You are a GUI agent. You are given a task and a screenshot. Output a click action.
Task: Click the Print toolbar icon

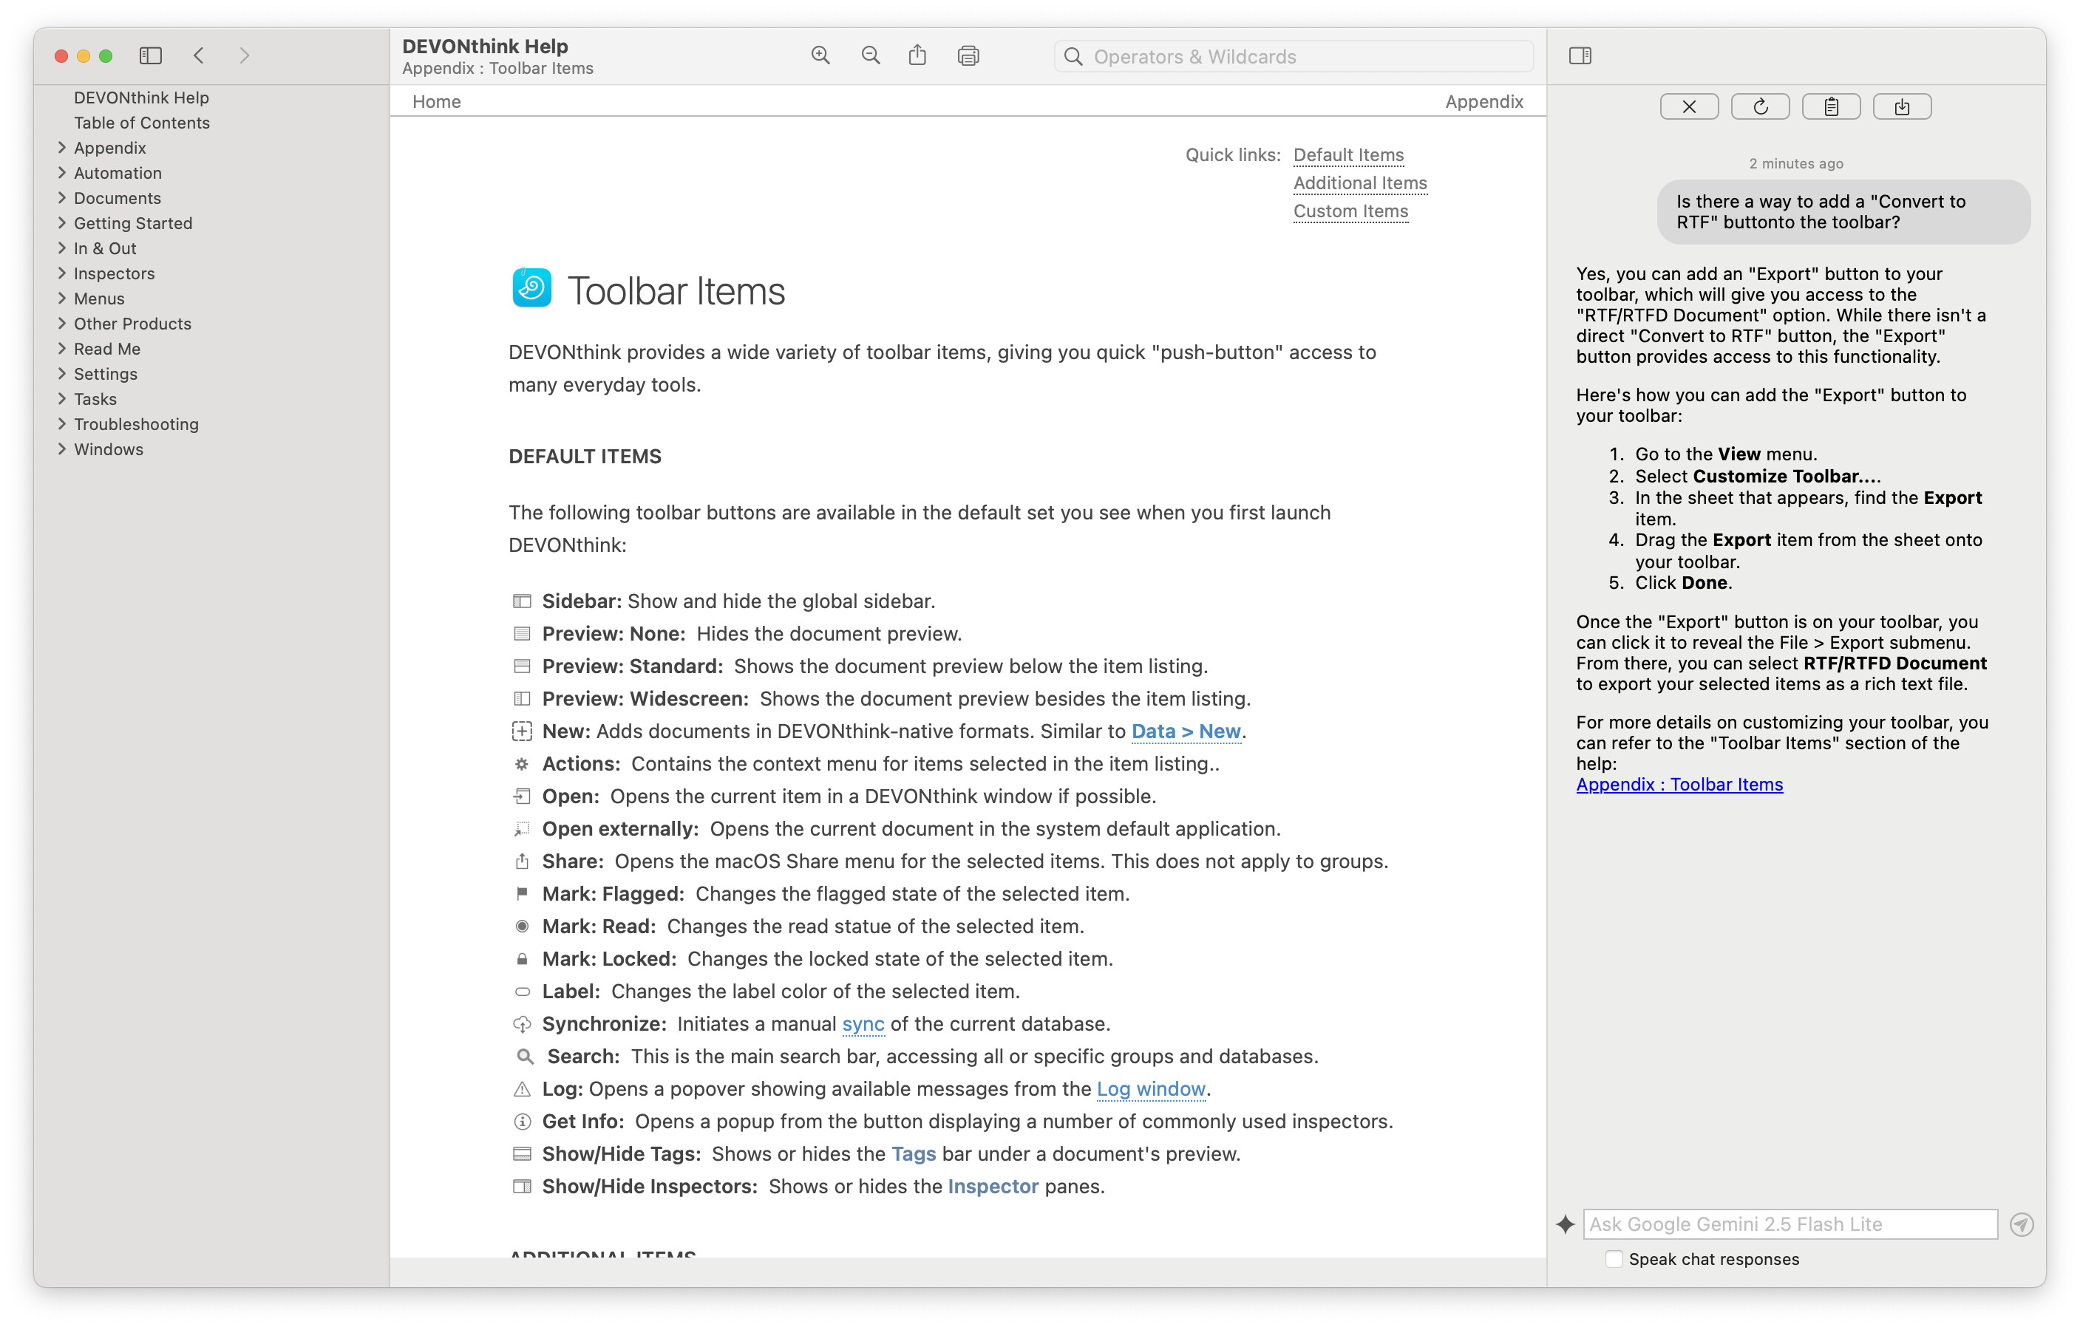pos(968,56)
